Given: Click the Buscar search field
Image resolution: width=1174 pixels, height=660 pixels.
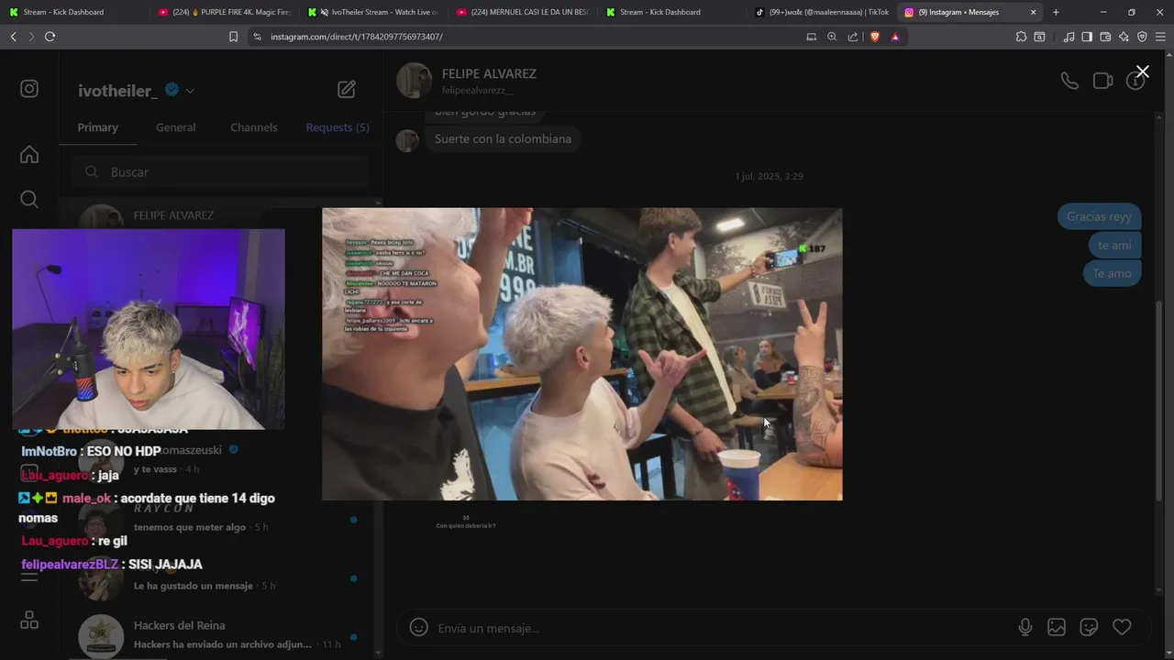Looking at the screenshot, I should pyautogui.click(x=220, y=171).
